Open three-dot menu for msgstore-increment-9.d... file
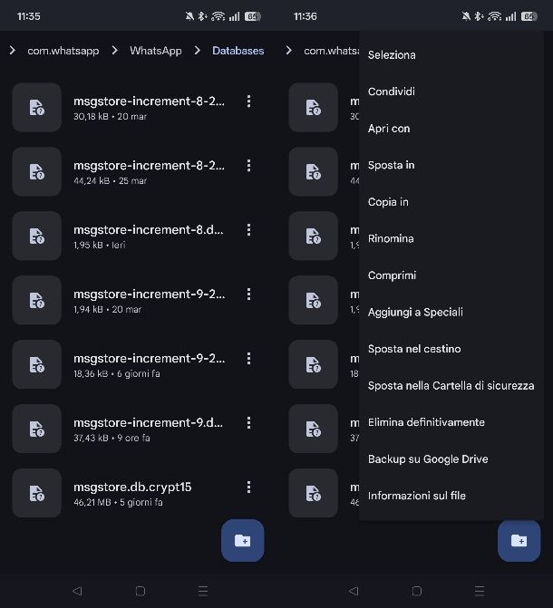Image resolution: width=553 pixels, height=608 pixels. tap(248, 422)
